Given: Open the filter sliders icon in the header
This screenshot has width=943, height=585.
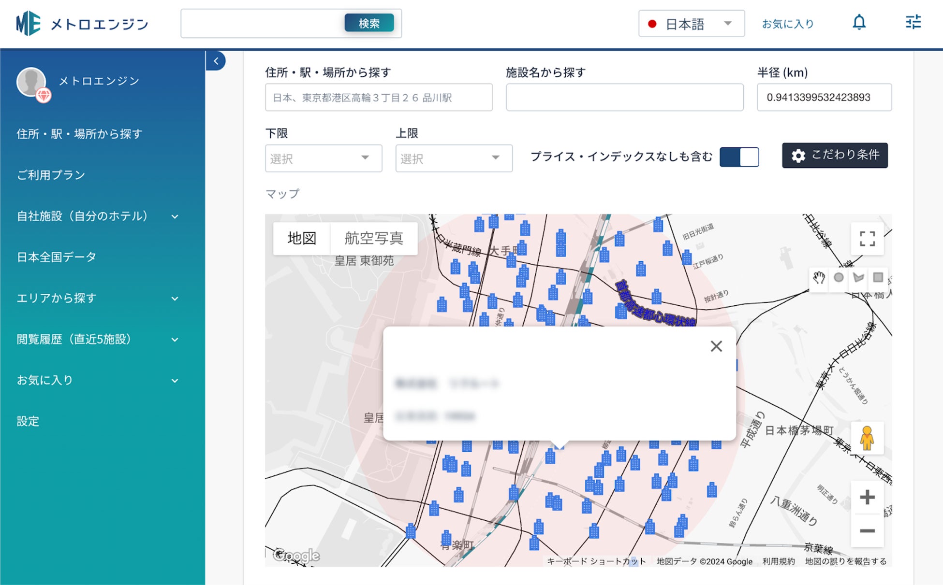Looking at the screenshot, I should pos(913,22).
